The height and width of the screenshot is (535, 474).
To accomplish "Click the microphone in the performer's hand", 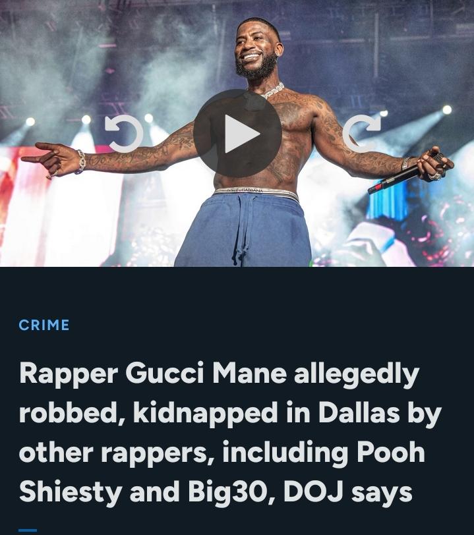I will click(396, 178).
